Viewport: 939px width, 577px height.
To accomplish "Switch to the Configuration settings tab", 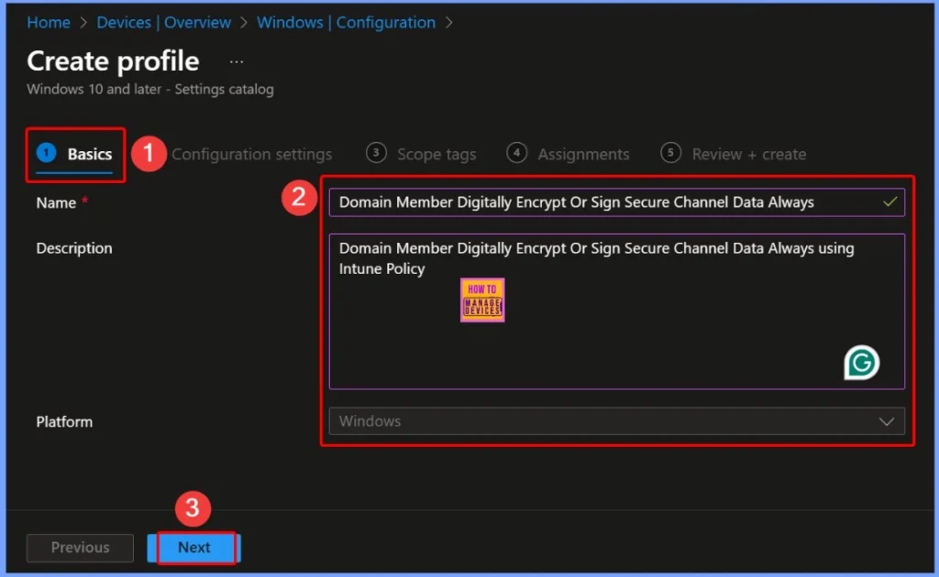I will pyautogui.click(x=252, y=153).
